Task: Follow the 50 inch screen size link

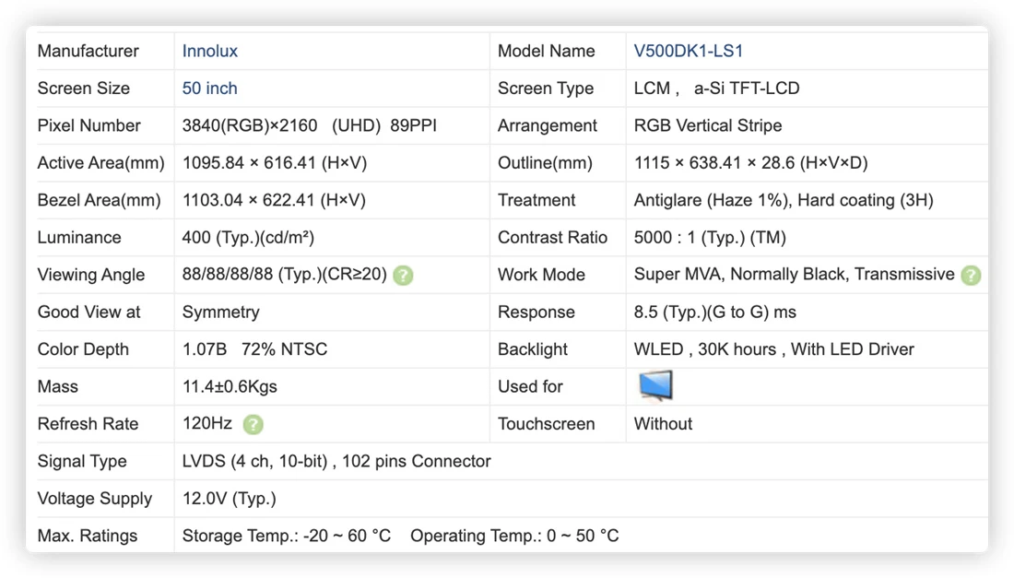Action: (x=209, y=88)
